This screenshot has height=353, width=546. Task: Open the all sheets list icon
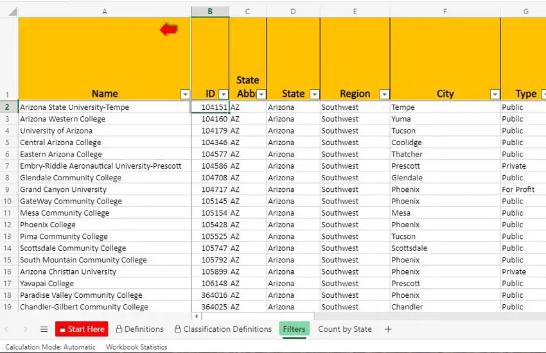tap(44, 329)
